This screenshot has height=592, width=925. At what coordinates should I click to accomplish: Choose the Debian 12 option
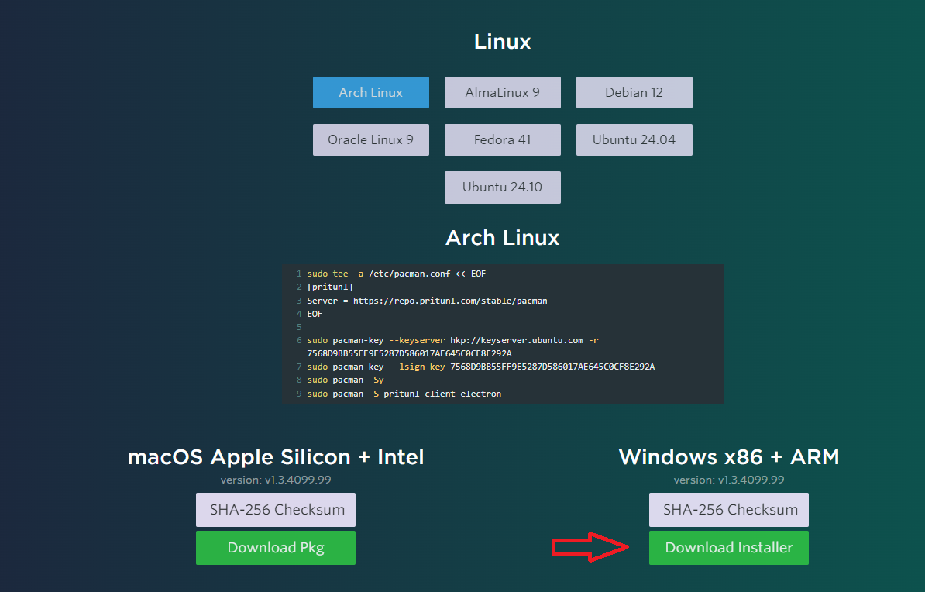[x=634, y=93]
